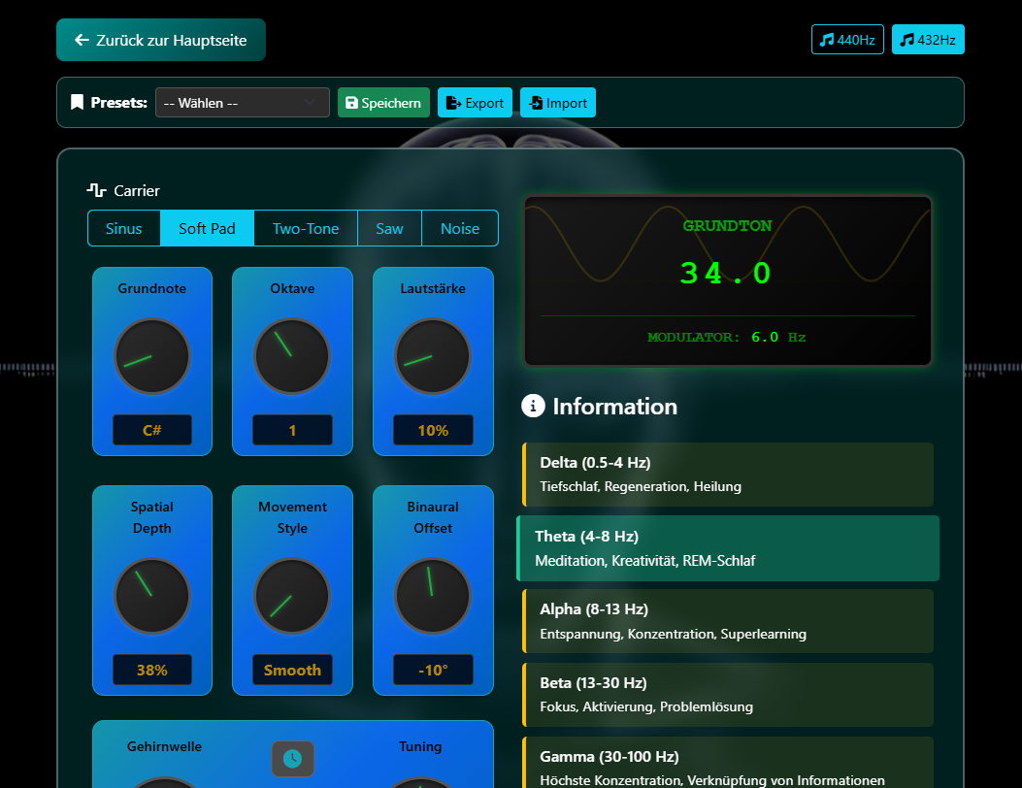Screen dimensions: 1022x788
Task: Click the Gehirnwelle label
Action: 164,746
